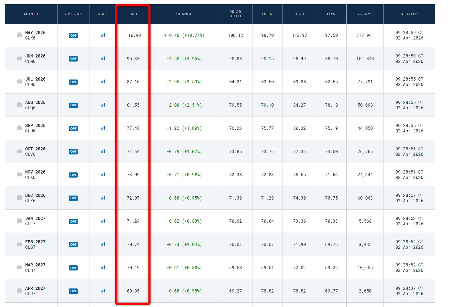View chart for DEC 2026 contract
This screenshot has height=307, width=470.
(x=103, y=198)
